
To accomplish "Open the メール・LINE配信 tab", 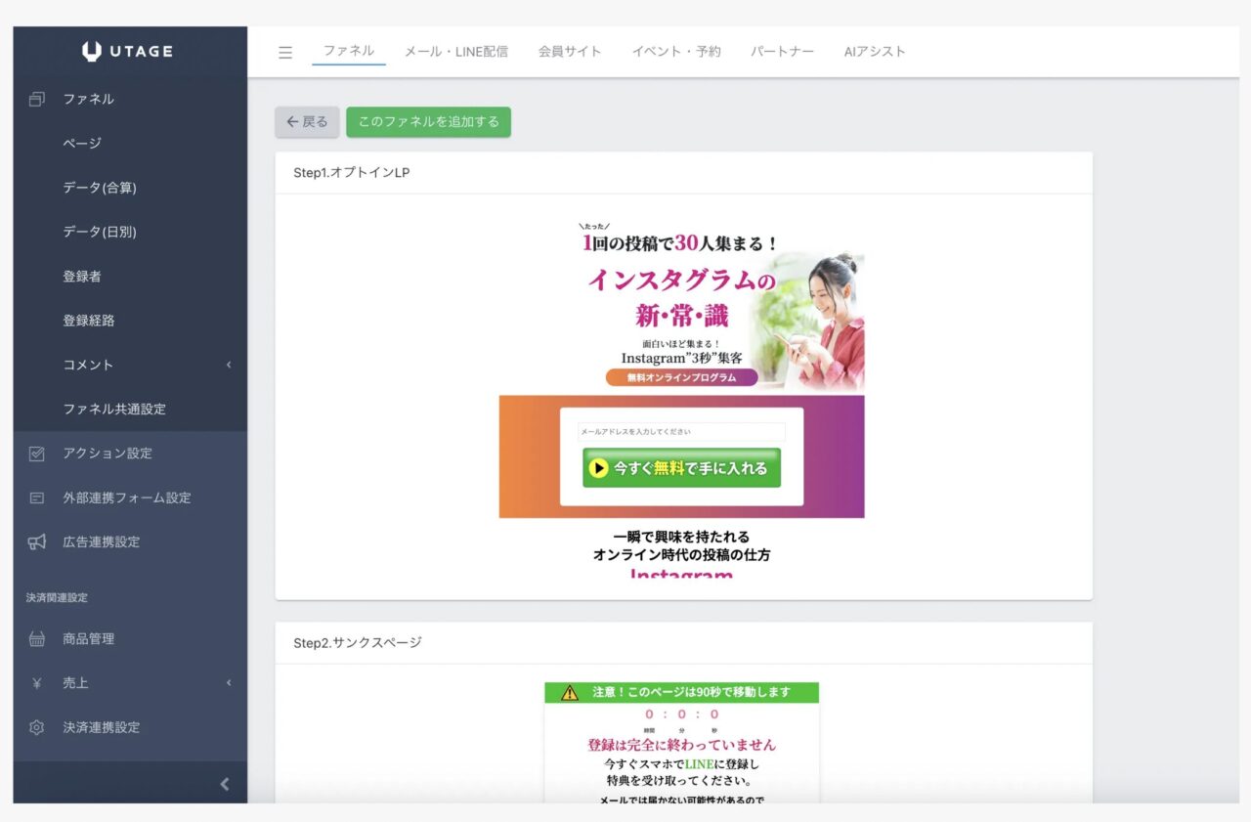I will pyautogui.click(x=456, y=51).
